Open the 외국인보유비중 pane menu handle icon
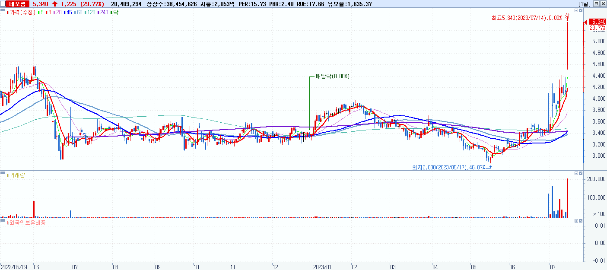Image resolution: width=607 pixels, height=280 pixels. pos(3,221)
